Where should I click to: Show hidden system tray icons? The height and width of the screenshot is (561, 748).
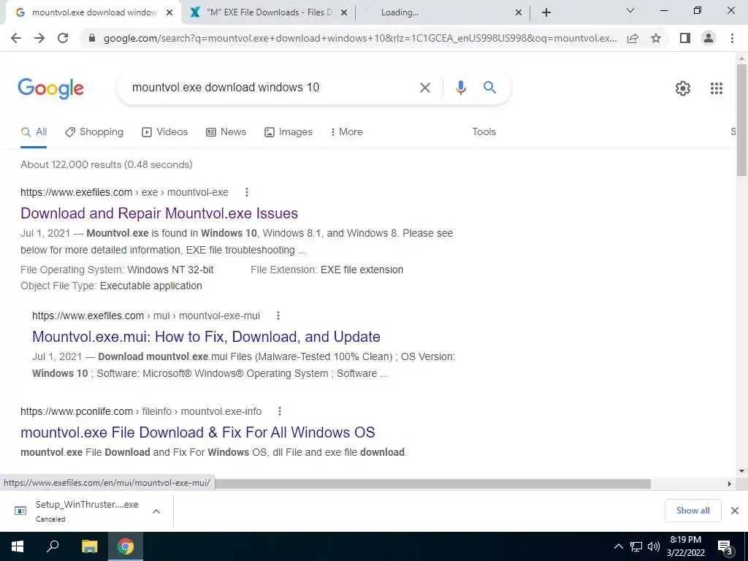click(618, 546)
